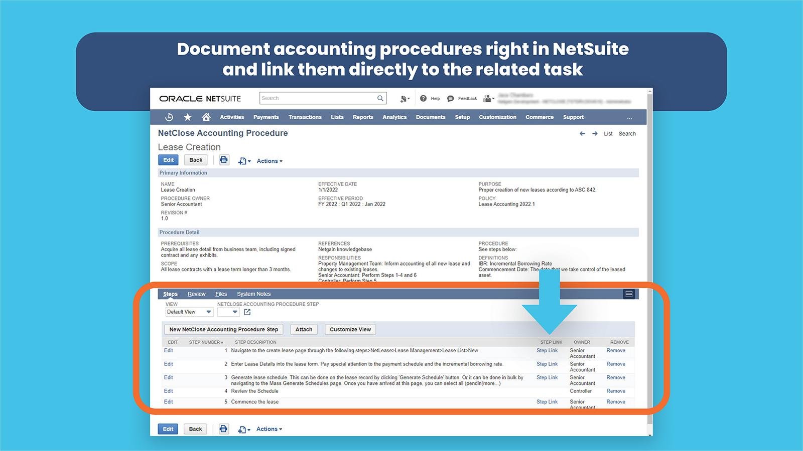Switch to the Files subtab

[x=221, y=294]
